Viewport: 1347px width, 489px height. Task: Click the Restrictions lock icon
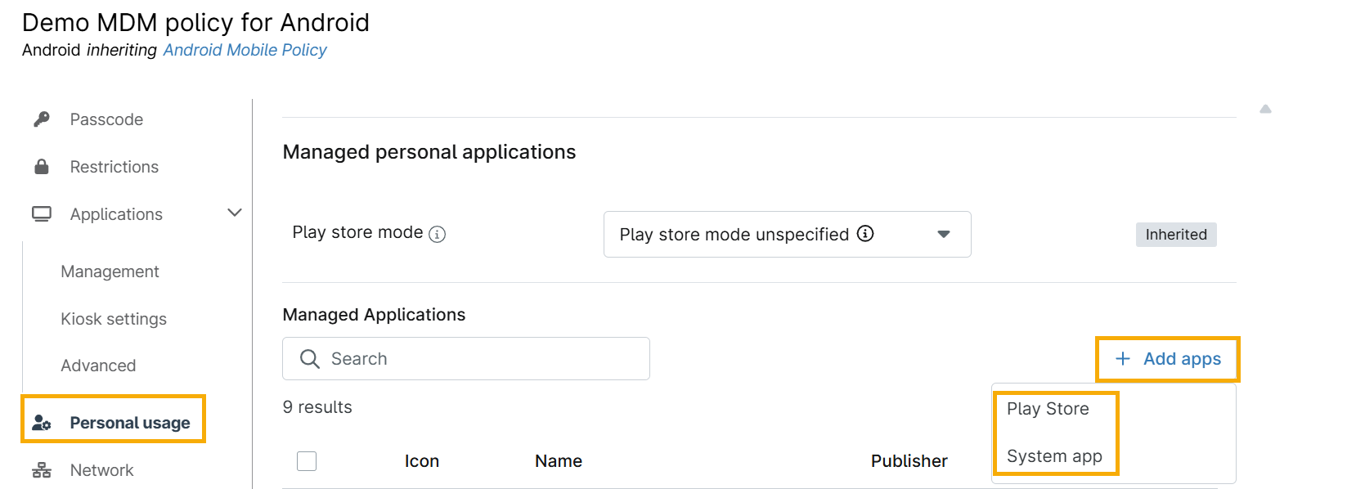pos(42,167)
